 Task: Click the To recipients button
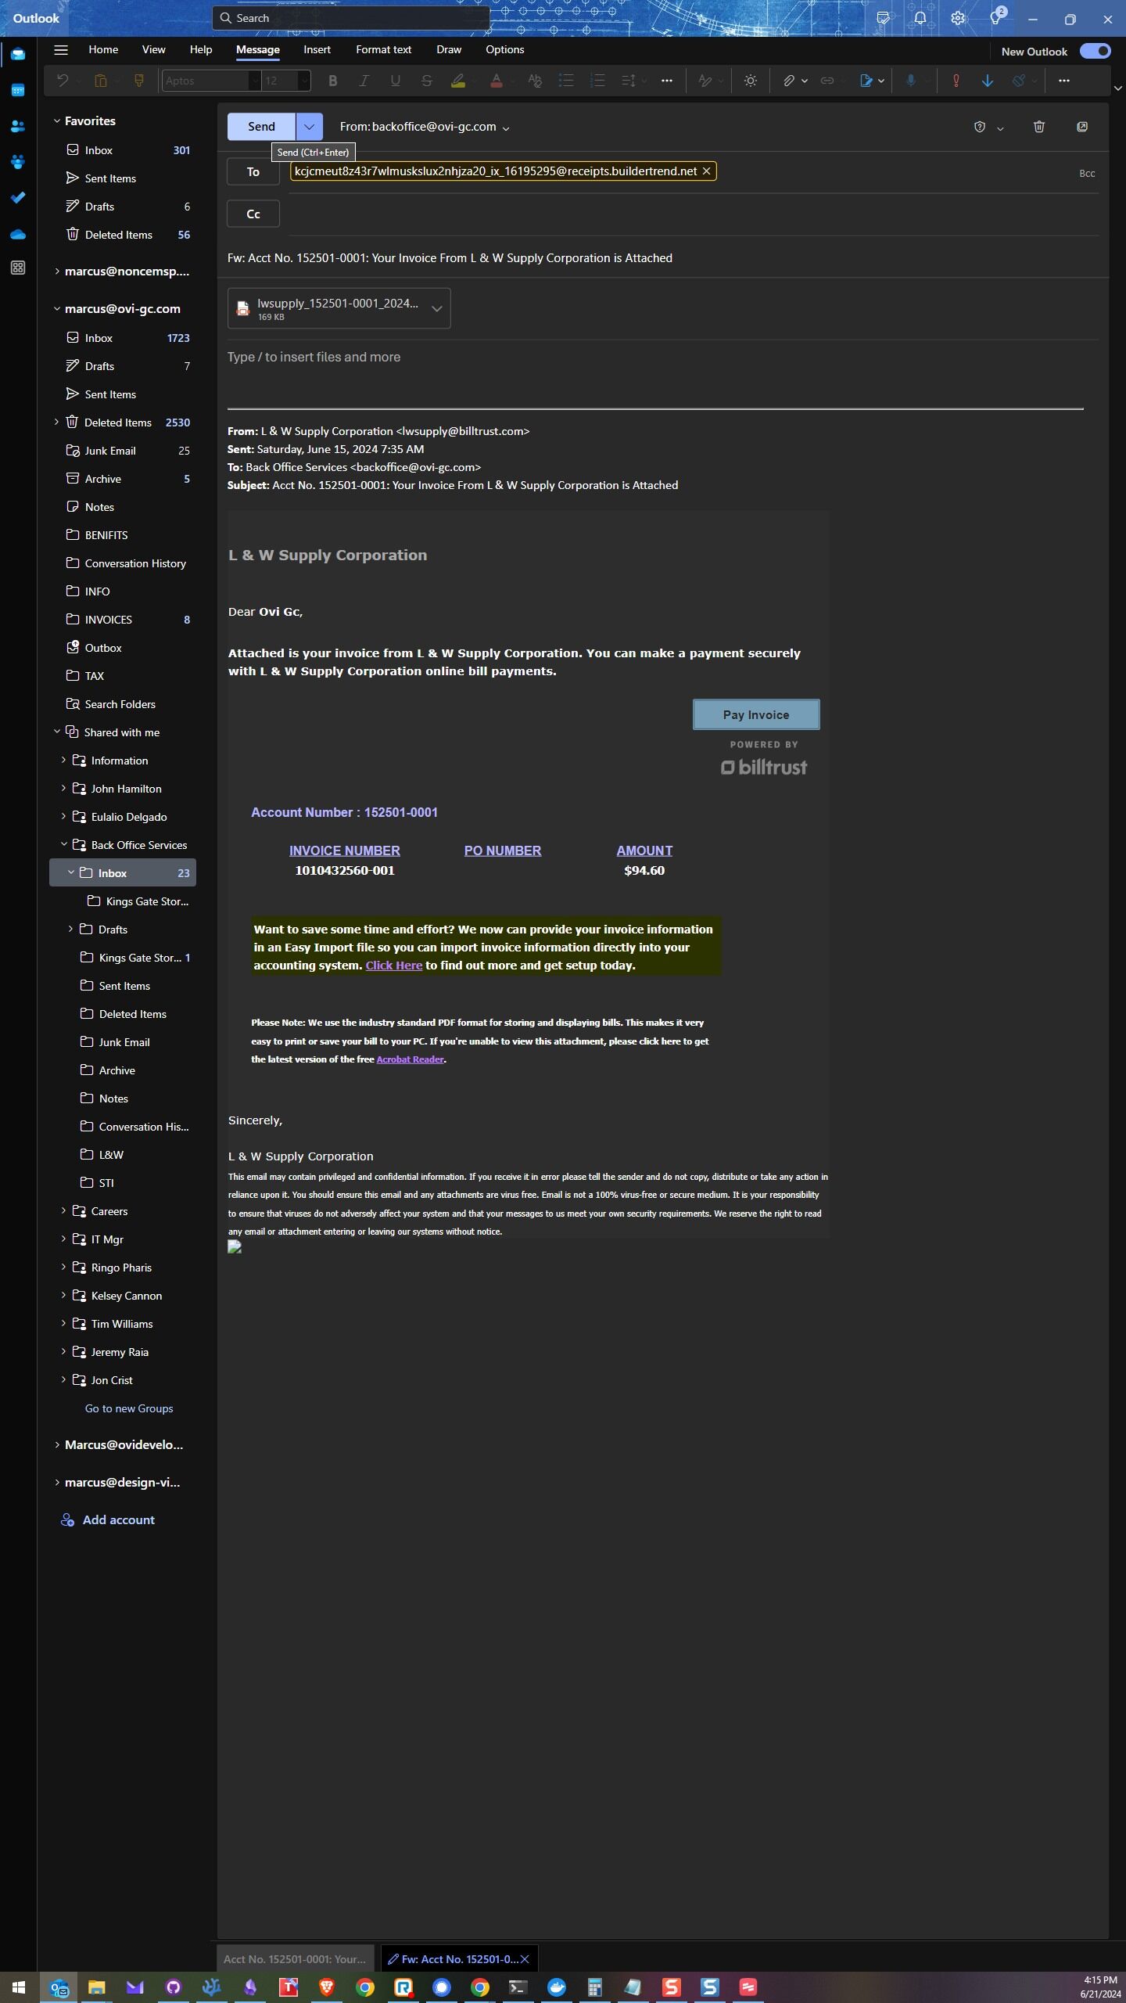click(x=253, y=172)
